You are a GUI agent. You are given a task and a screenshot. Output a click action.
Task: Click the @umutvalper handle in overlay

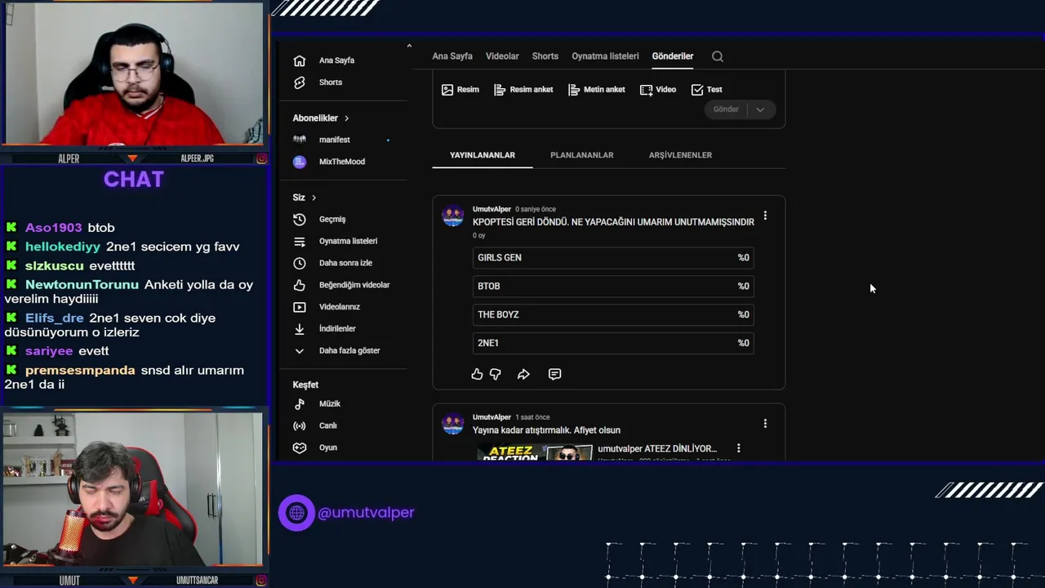[366, 513]
